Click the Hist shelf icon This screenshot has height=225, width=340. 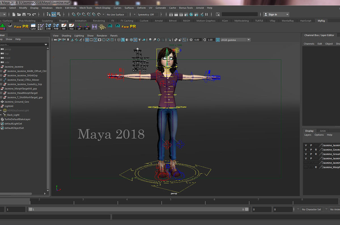tap(71, 27)
